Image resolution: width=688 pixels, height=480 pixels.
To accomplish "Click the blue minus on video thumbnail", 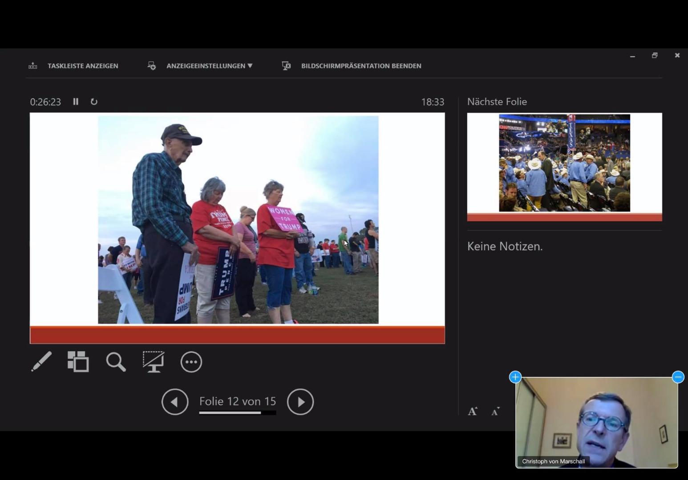I will 678,377.
